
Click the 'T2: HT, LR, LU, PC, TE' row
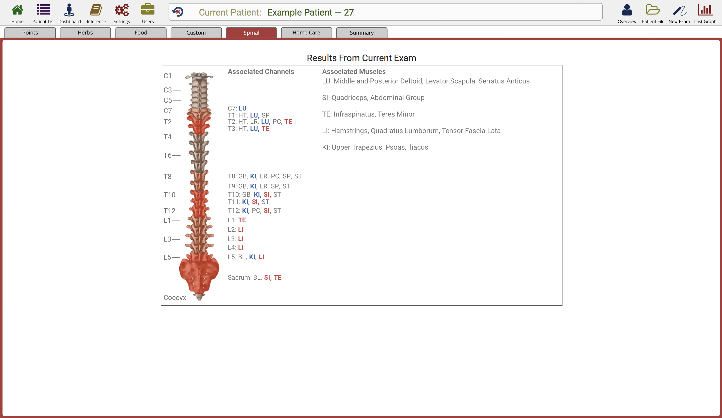coord(260,122)
